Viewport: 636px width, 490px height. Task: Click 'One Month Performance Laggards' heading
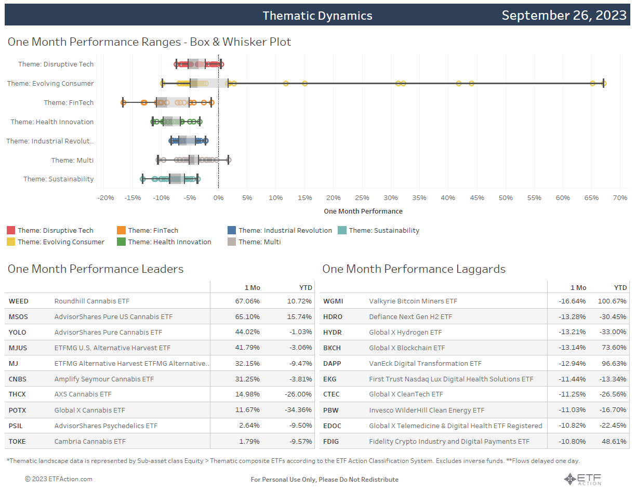pos(414,269)
